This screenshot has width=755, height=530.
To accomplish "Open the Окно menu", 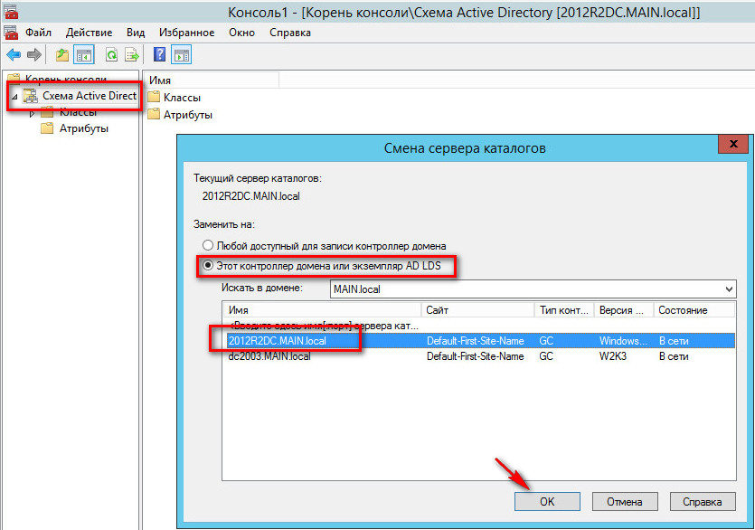I will [x=241, y=33].
